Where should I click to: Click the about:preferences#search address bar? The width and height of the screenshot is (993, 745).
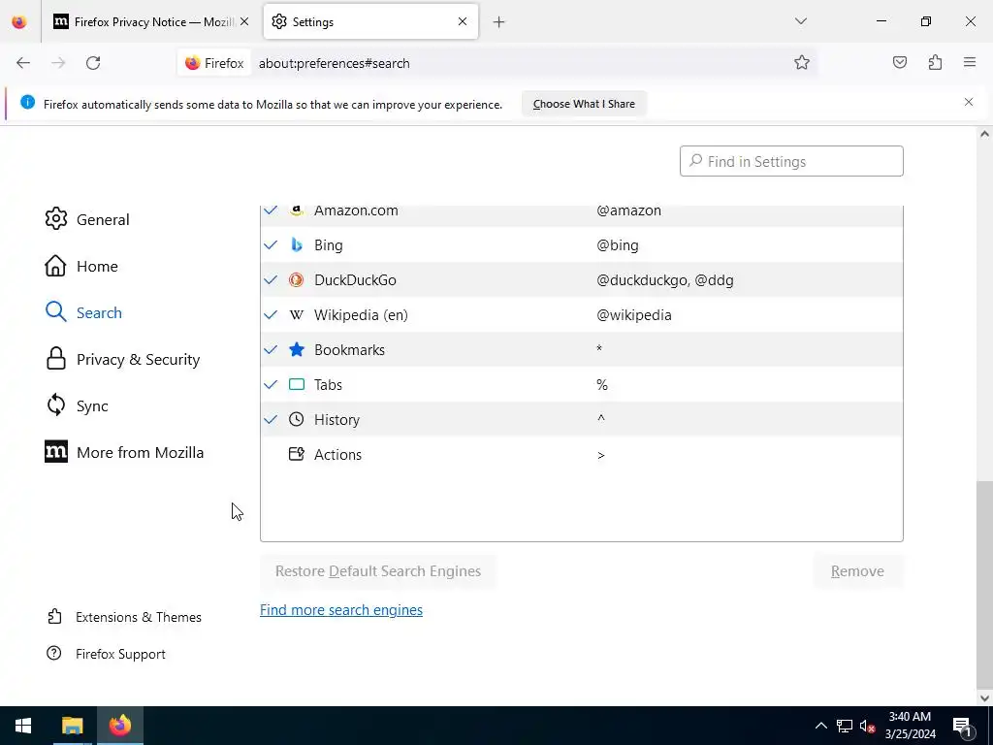coord(520,63)
